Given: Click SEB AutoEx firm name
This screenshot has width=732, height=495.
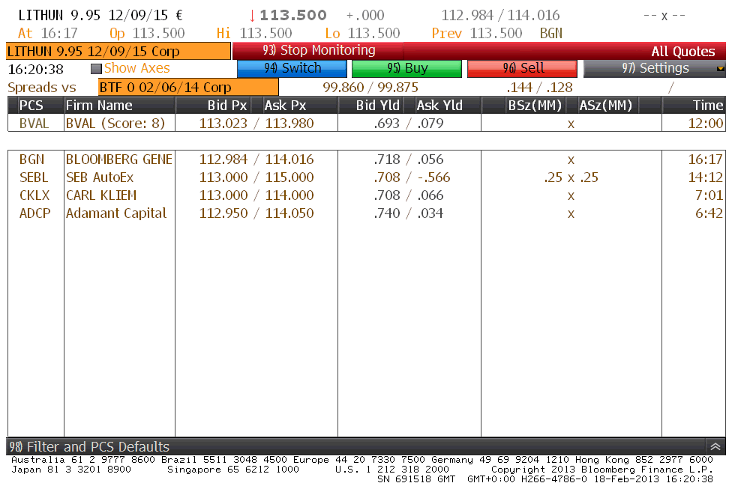Looking at the screenshot, I should pos(100,177).
